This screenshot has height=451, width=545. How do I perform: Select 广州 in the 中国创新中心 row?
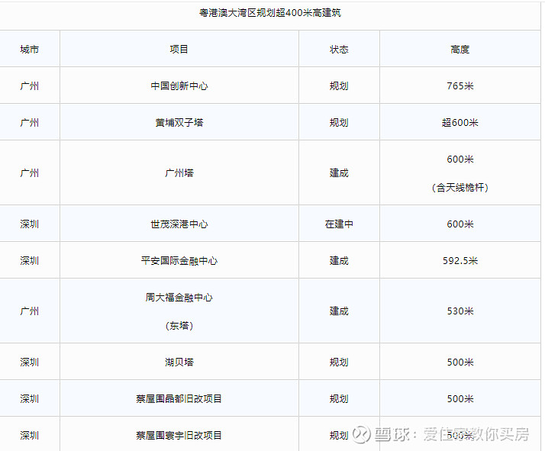pos(30,85)
